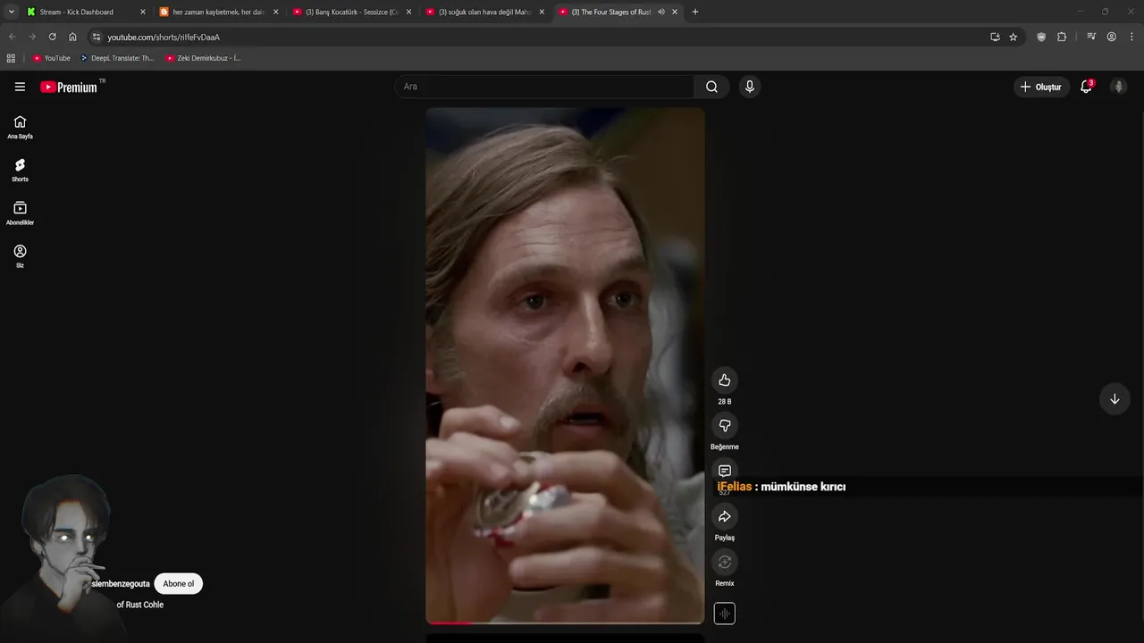Screen dimensions: 1144x643
Task: Open the Chrome profile icon
Action: pos(1112,37)
